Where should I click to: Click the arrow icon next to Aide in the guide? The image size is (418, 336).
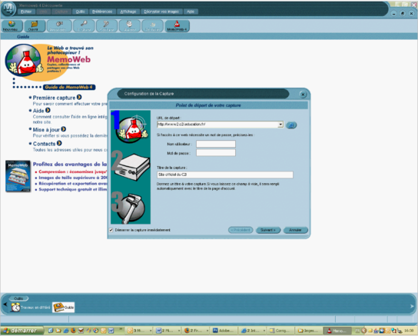tap(48, 110)
